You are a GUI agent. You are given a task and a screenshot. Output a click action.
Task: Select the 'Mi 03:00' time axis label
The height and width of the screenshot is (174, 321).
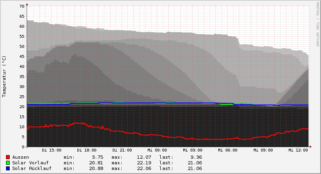pos(193,150)
